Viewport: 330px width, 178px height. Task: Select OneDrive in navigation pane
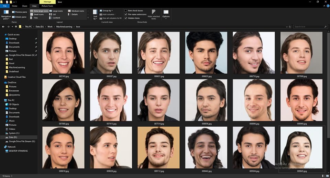10,82
